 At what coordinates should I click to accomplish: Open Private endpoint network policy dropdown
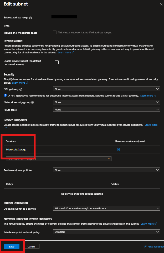point(106,232)
